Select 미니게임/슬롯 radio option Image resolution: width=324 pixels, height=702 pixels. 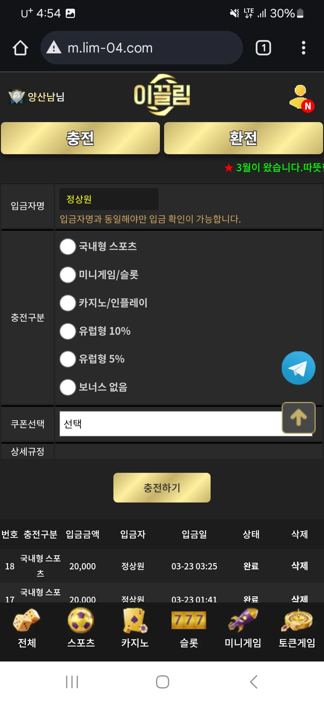point(68,275)
